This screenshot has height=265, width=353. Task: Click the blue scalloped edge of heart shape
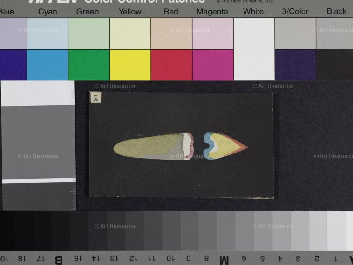tap(208, 146)
